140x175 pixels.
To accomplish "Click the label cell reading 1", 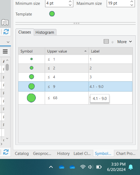I will [x=110, y=59].
